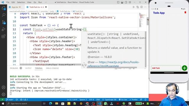
Task: Open the Search view in activity bar
Action: click(x=4, y=15)
